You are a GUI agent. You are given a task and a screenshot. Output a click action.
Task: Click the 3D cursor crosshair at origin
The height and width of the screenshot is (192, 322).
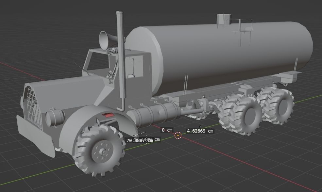(178, 135)
